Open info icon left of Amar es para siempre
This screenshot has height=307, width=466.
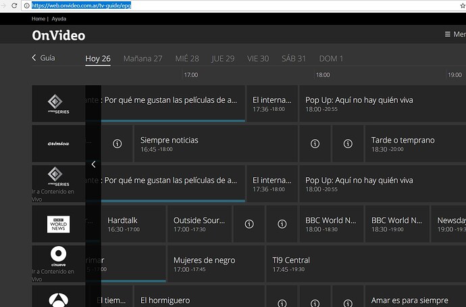click(348, 303)
